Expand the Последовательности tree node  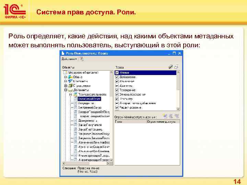coord(71,95)
